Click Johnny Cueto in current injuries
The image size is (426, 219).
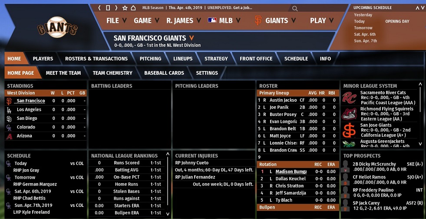coord(192,163)
